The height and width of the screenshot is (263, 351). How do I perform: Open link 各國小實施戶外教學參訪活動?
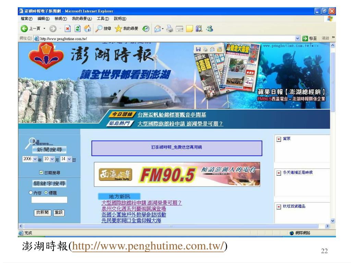pos(134,215)
